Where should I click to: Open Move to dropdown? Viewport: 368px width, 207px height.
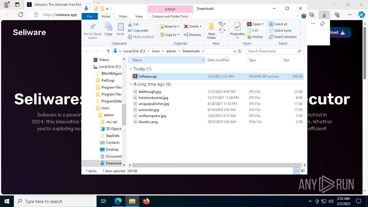pos(170,26)
